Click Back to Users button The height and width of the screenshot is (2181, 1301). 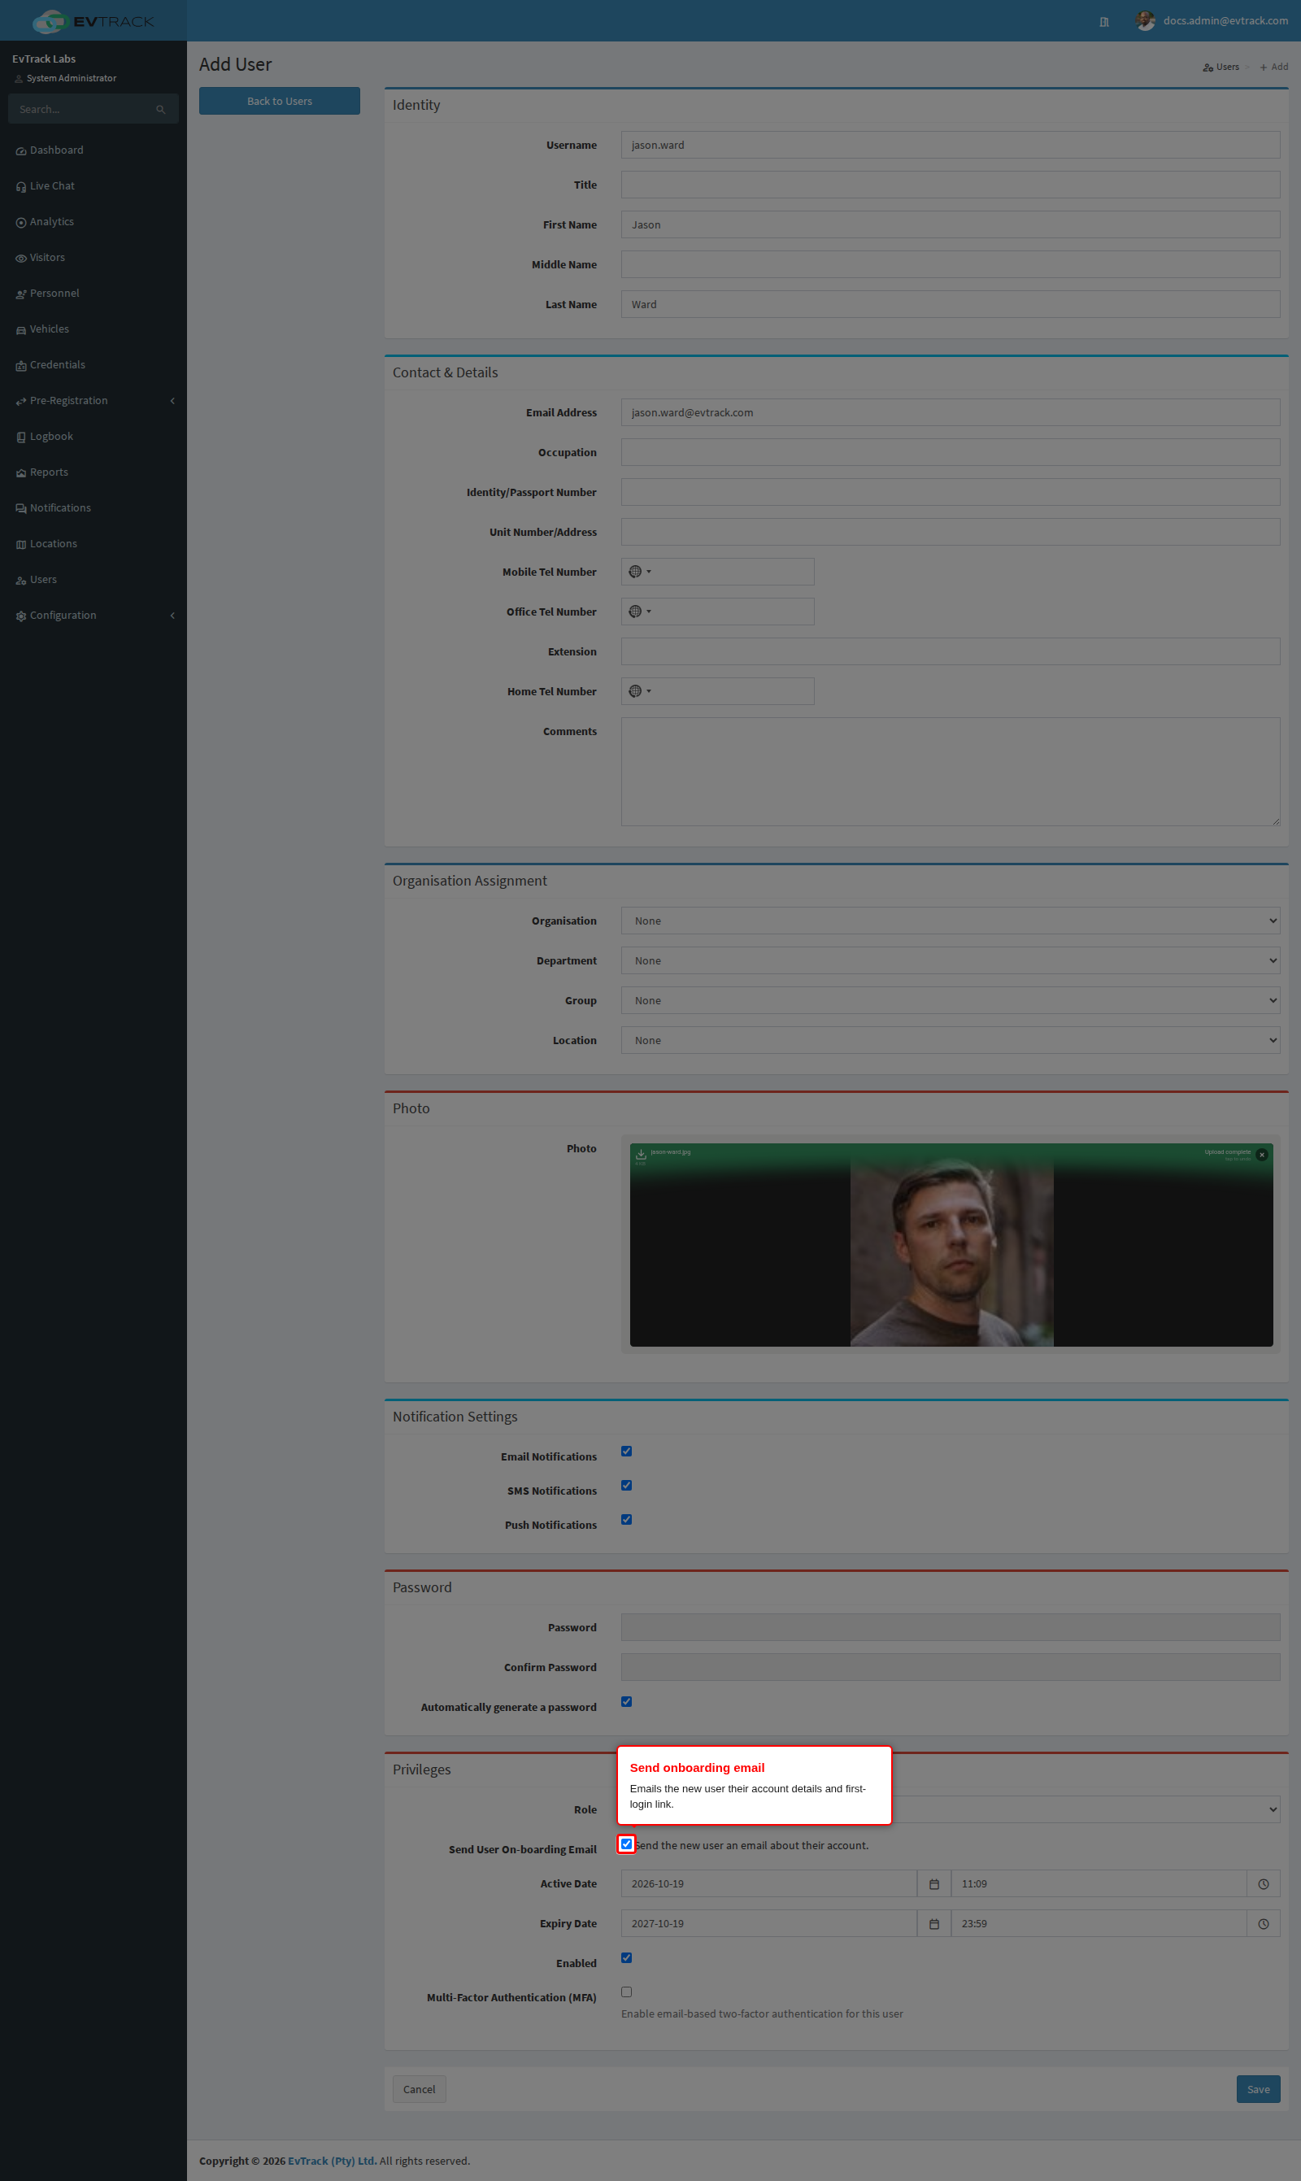(x=279, y=101)
